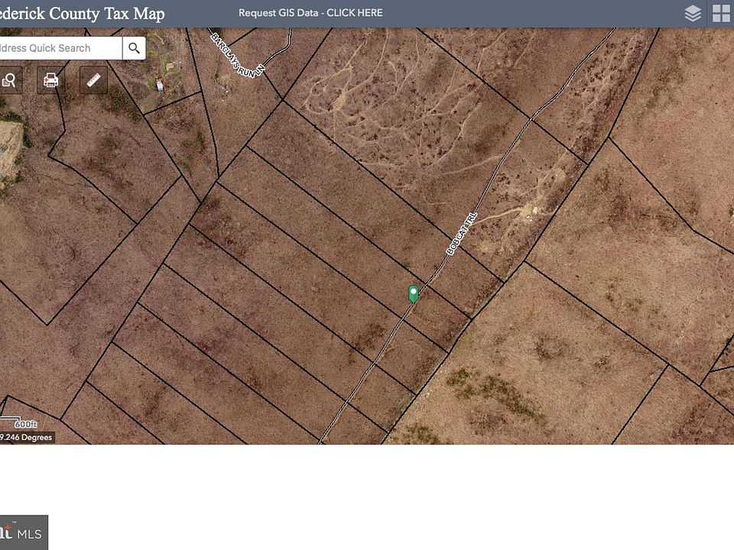Click the Degrees coordinate readout
This screenshot has width=734, height=550.
click(x=27, y=438)
